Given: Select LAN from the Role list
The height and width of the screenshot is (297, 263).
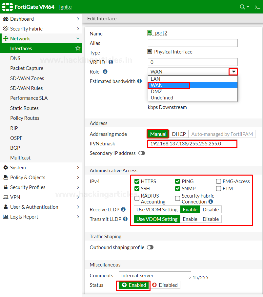Looking at the screenshot, I should tap(192, 79).
